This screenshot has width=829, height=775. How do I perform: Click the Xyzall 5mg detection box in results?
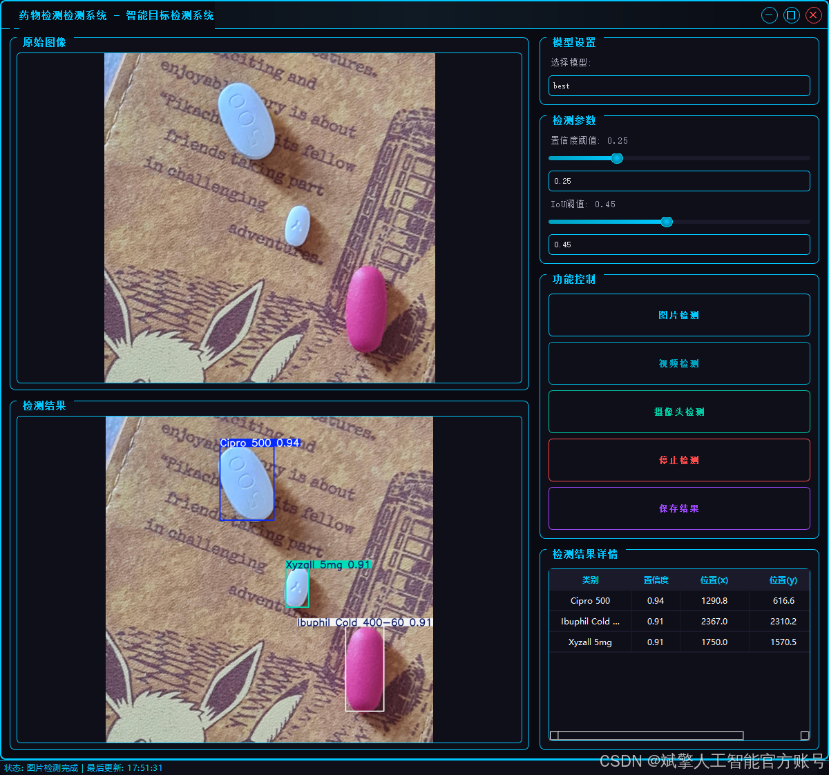tap(297, 589)
